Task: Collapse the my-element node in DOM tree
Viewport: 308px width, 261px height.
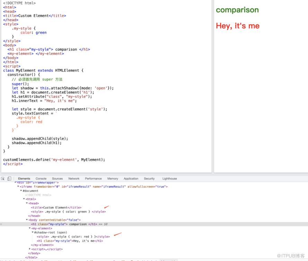Action: tap(30, 228)
